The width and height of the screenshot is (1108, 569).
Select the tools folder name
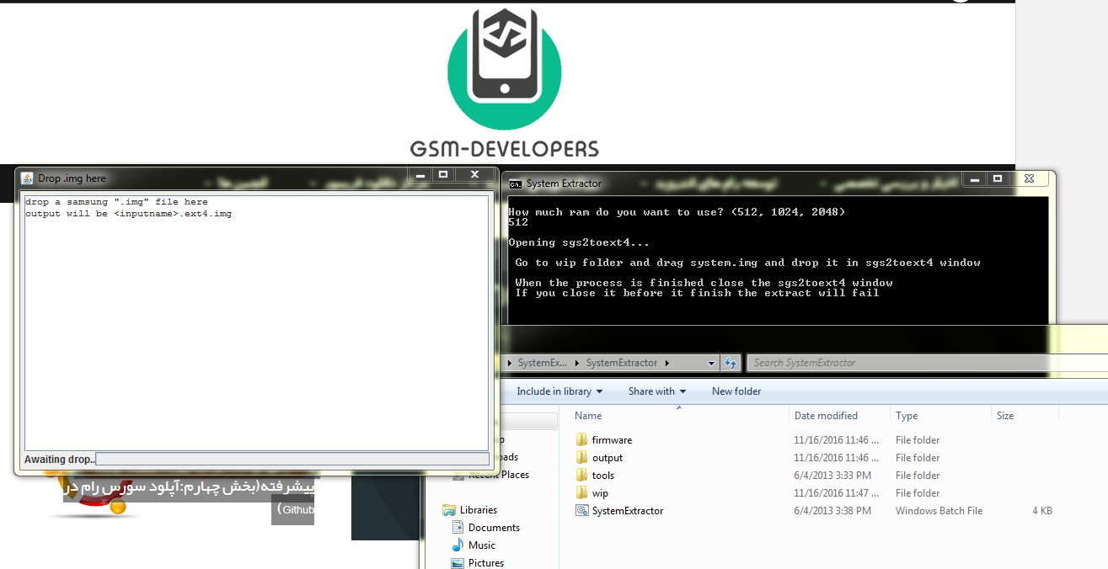(x=603, y=476)
